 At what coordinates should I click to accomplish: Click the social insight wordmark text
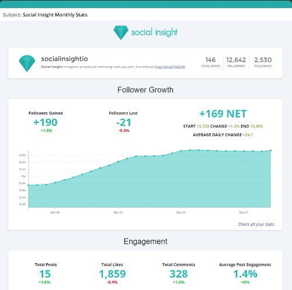pos(154,32)
